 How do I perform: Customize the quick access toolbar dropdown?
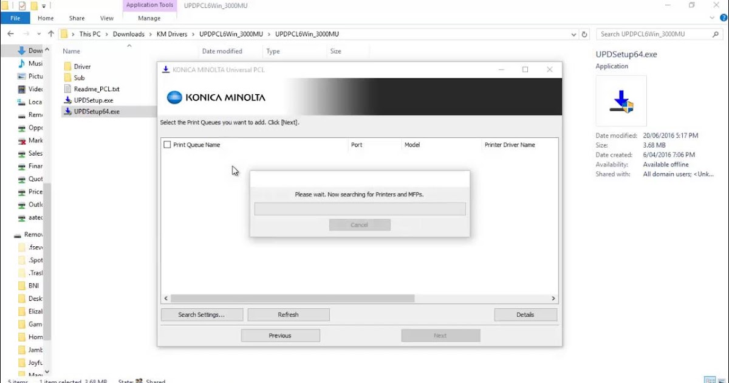(44, 6)
